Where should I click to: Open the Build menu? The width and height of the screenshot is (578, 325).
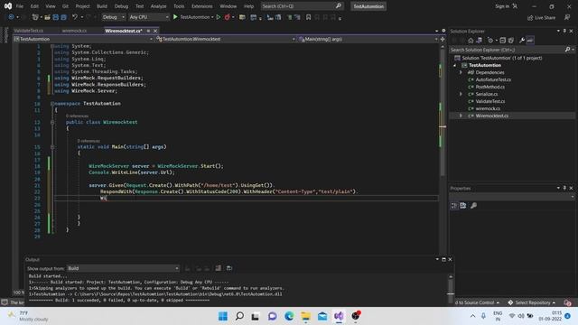coord(102,6)
